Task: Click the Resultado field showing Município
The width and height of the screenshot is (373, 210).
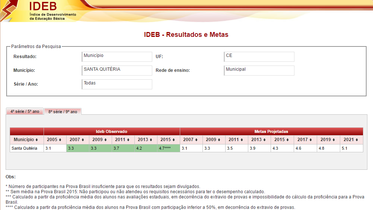Action: 117,57
